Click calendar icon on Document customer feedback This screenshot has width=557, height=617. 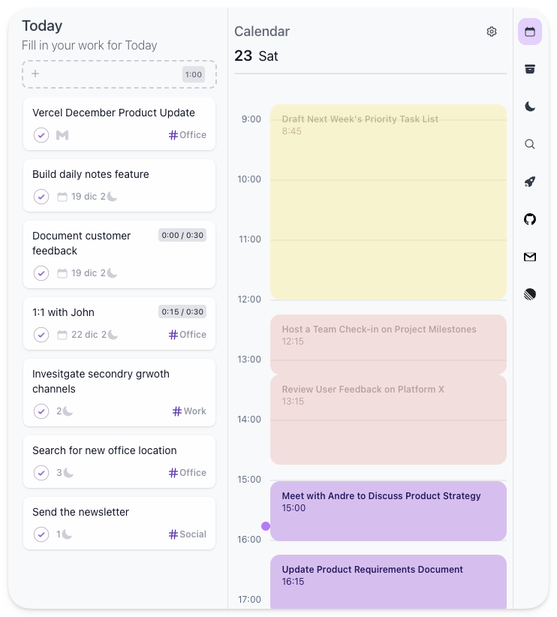(x=62, y=273)
